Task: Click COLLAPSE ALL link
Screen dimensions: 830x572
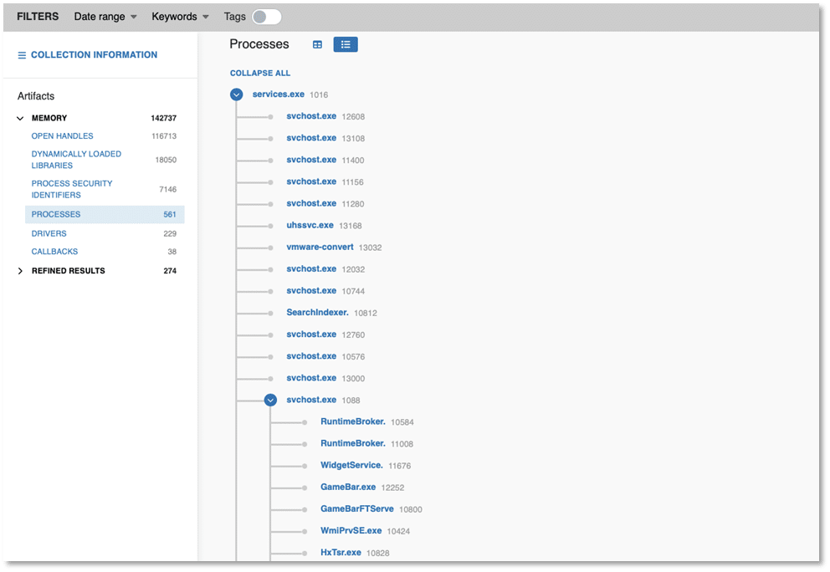Action: (260, 73)
